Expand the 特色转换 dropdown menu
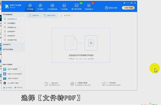Image resolution: width=161 pixels, height=105 pixels. 89,7
